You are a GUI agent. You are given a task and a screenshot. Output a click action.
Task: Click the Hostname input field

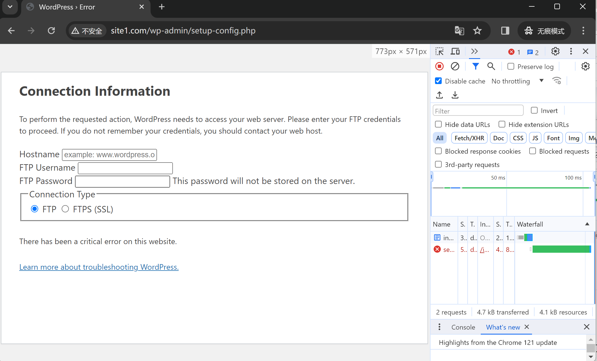[109, 155]
